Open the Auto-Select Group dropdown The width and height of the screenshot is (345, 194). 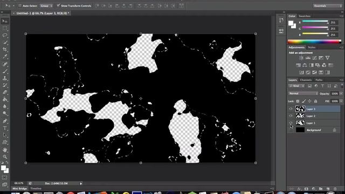[46, 6]
